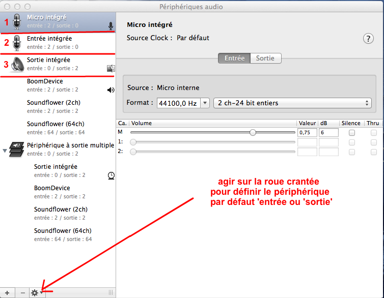This screenshot has width=384, height=298.
Task: Click the plus button to add device
Action: pos(7,292)
